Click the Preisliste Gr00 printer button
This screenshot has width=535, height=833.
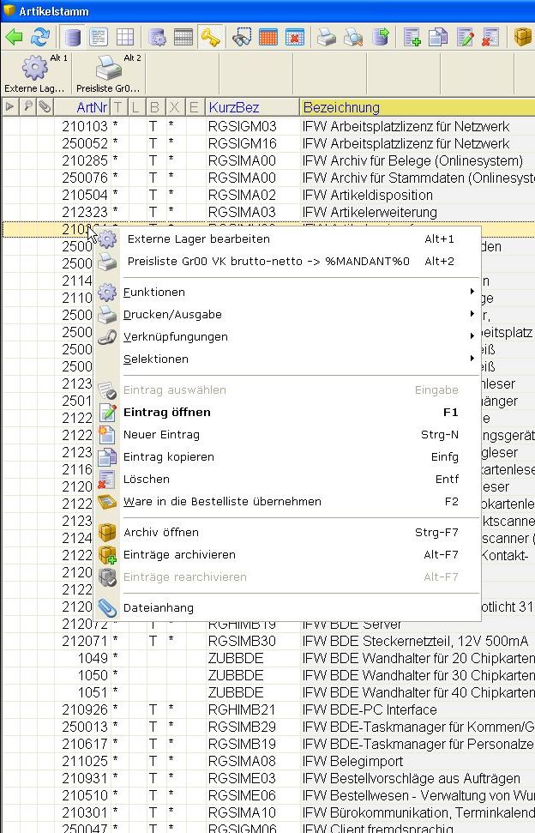click(108, 73)
